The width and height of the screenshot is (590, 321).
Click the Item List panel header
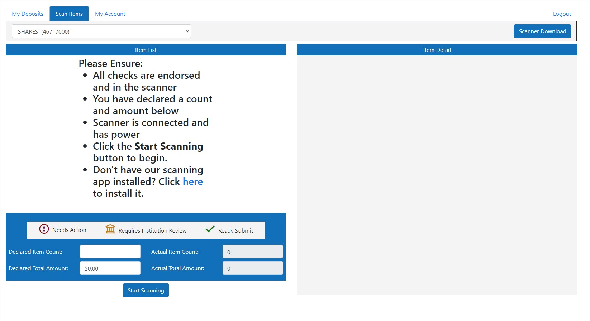pos(146,50)
